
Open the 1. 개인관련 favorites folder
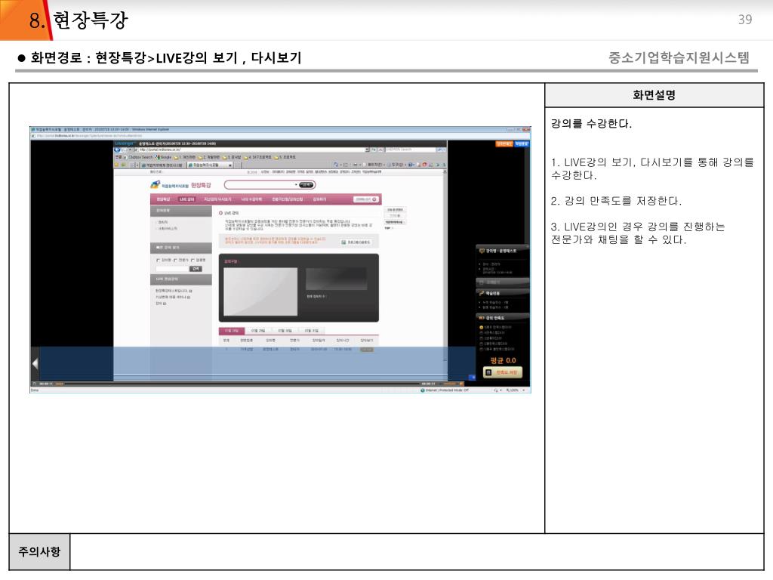click(185, 157)
